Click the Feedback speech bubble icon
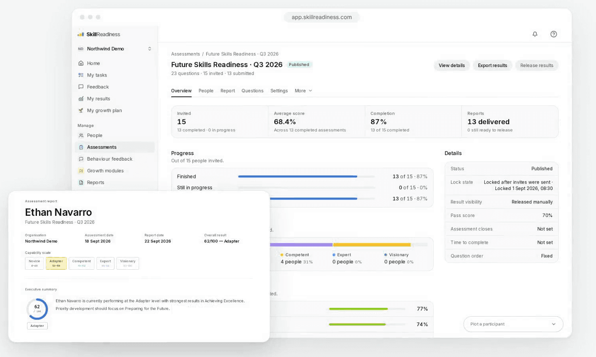 tap(81, 87)
